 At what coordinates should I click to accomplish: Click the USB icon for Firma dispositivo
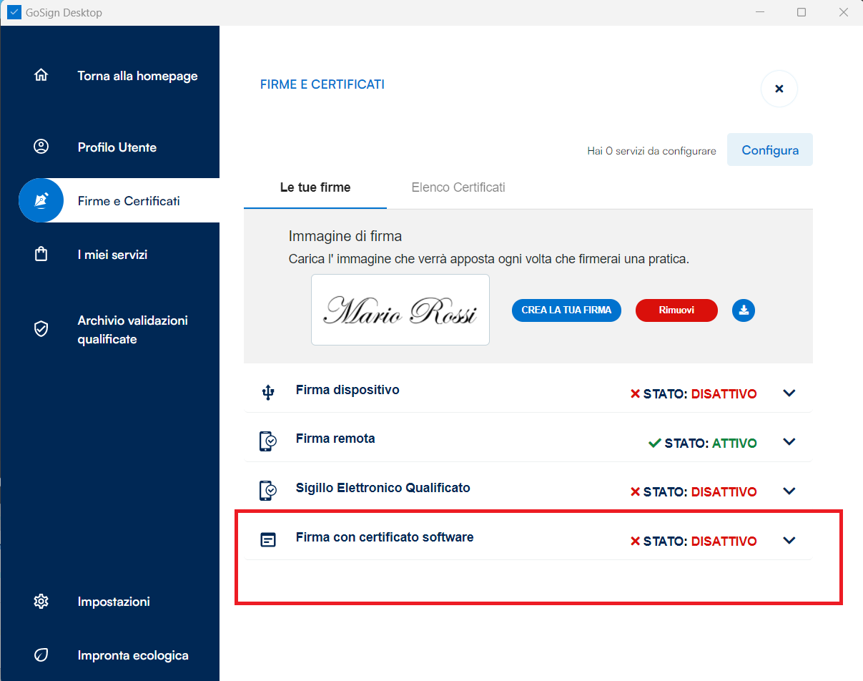point(268,392)
